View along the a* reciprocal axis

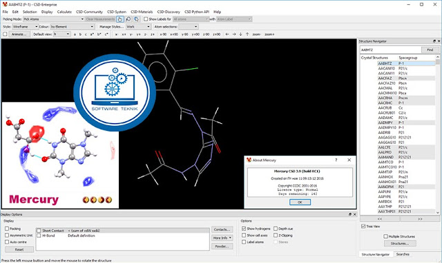[x=92, y=34]
